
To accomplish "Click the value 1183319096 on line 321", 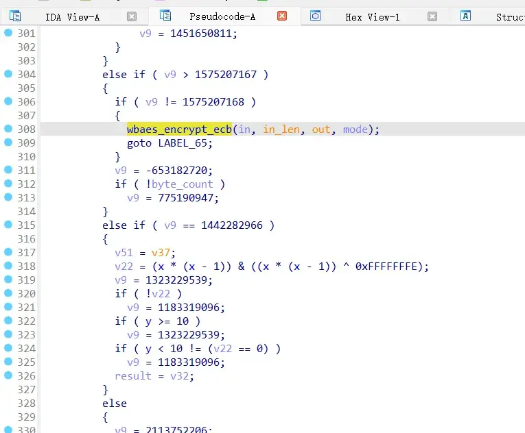I will (189, 308).
